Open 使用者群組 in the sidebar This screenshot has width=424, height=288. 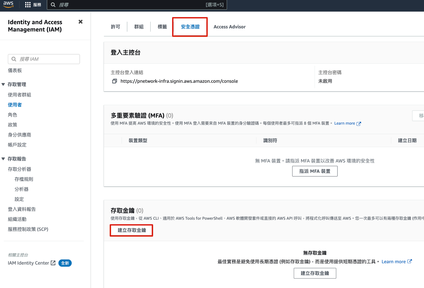tap(19, 95)
